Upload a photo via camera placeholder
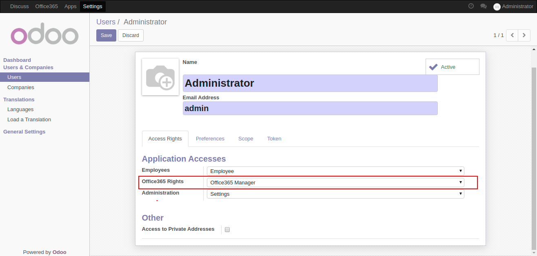Viewport: 537px width, 256px height. pos(160,77)
